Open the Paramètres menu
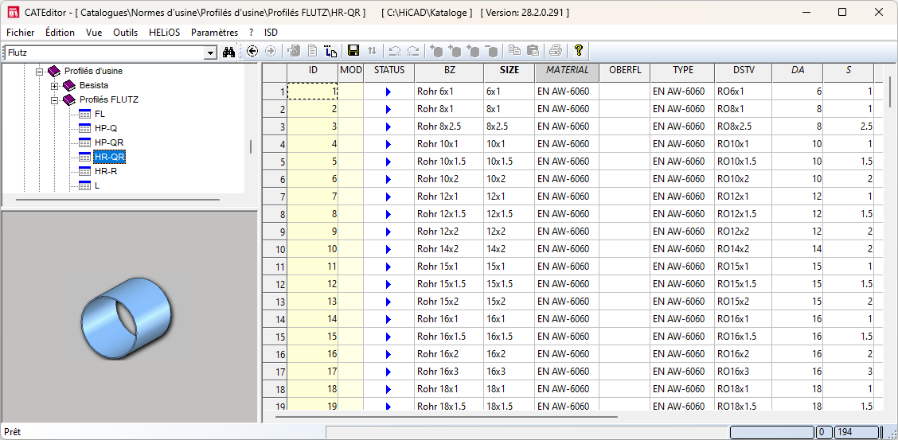This screenshot has width=898, height=440. tap(215, 33)
